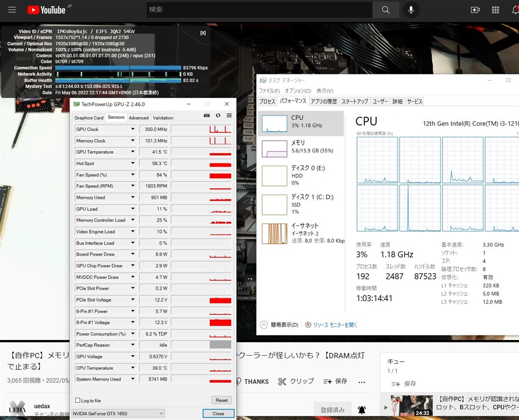Open the YouTube apps grid icon
Screen dimensions: 519x420
[496, 10]
